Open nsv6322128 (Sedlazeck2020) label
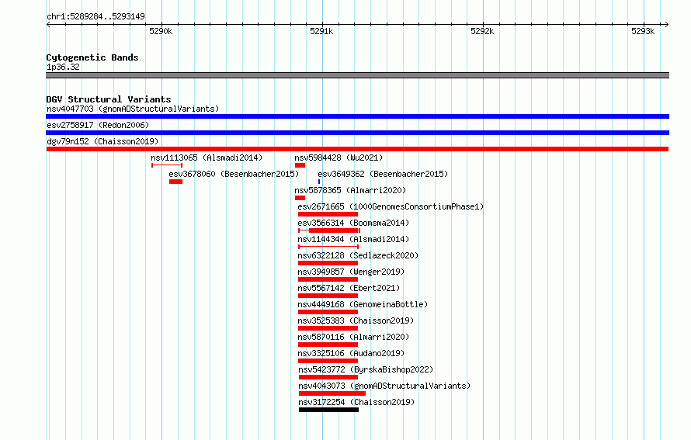The image size is (691, 440). pyautogui.click(x=358, y=255)
